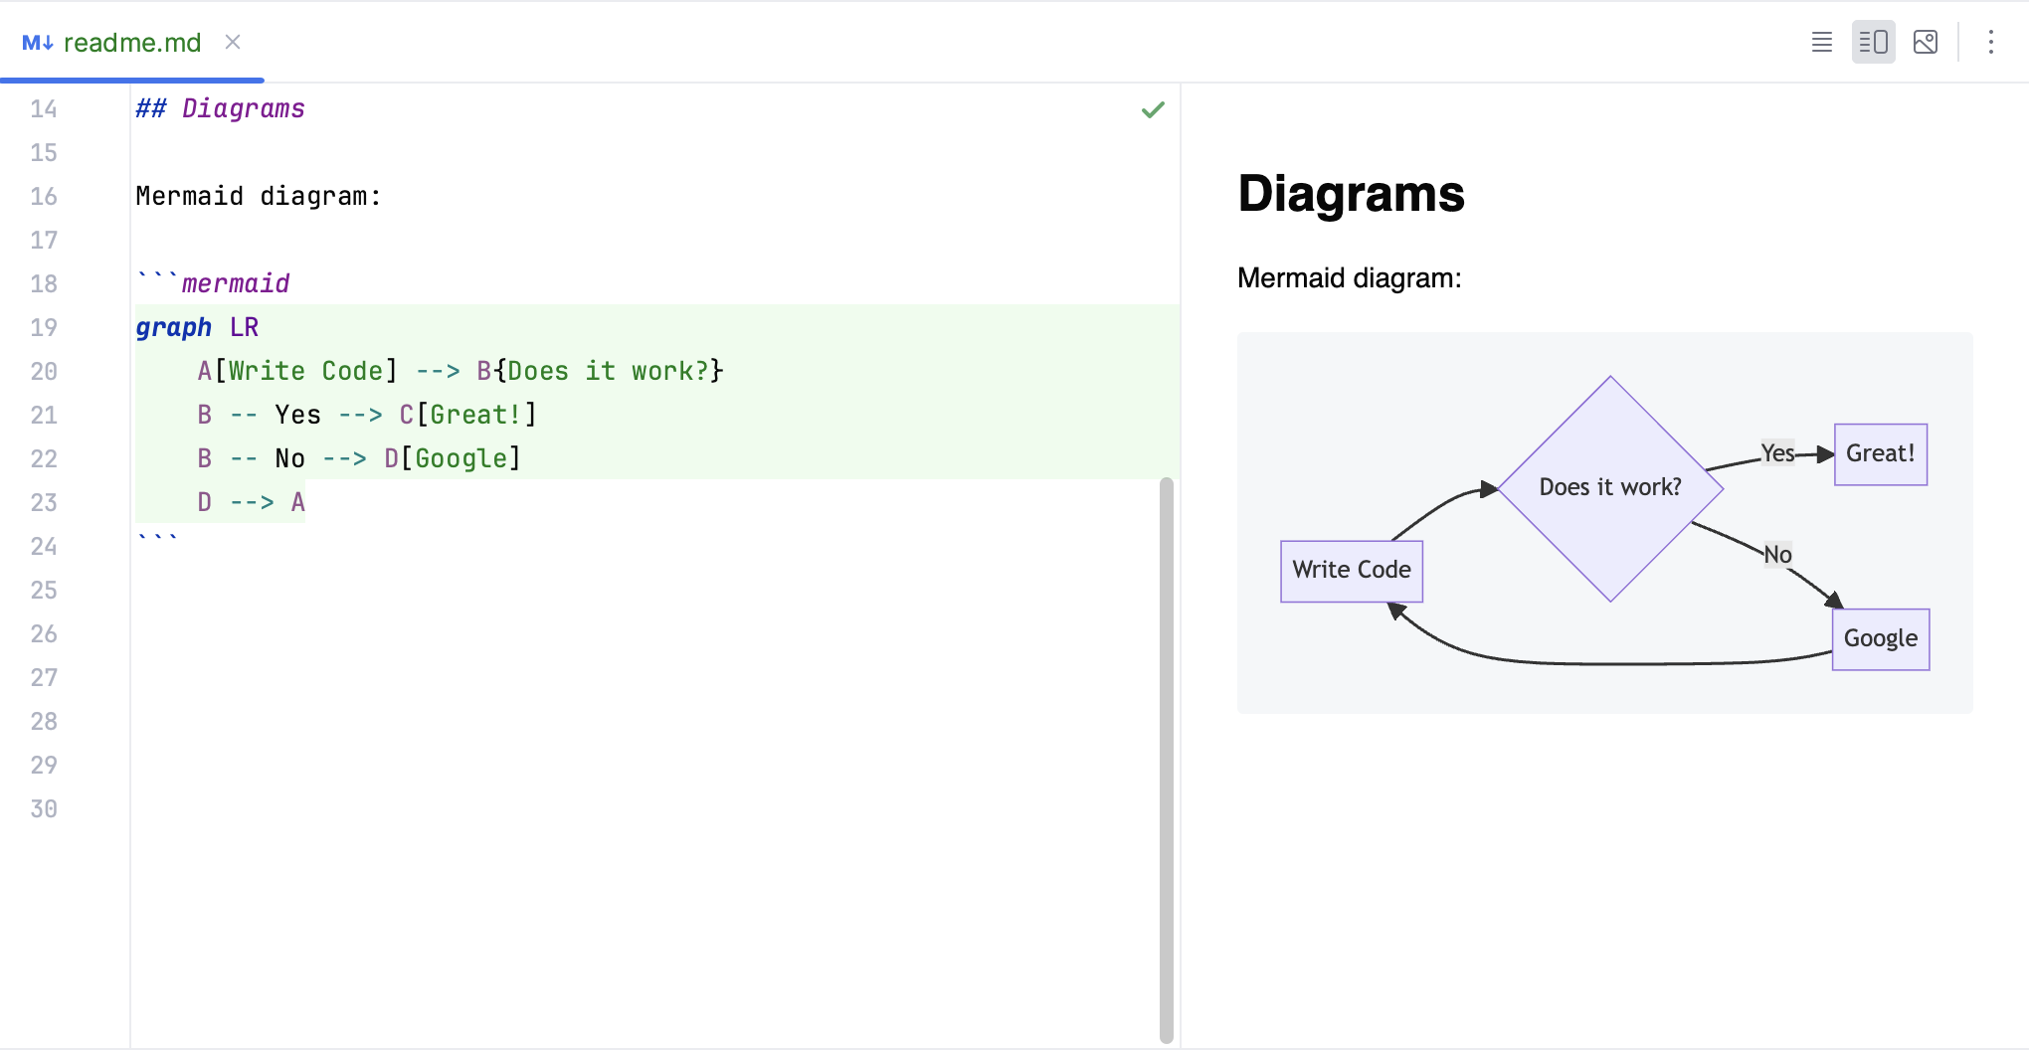Image resolution: width=2029 pixels, height=1050 pixels.
Task: Click the No edge label in the diagram
Action: (1776, 554)
